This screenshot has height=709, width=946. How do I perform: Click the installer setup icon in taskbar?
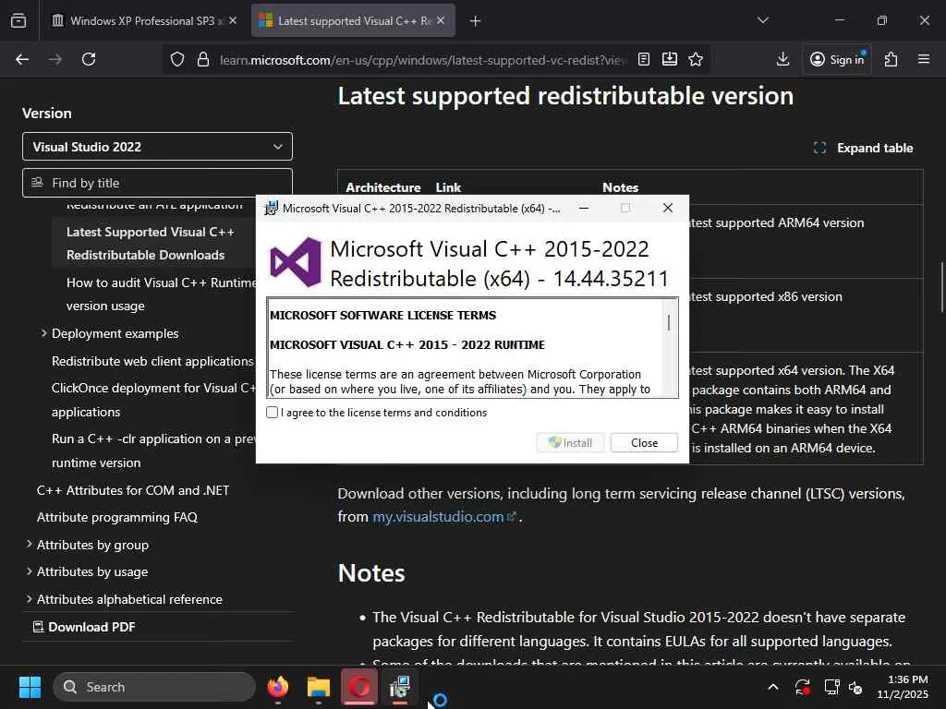coord(399,687)
